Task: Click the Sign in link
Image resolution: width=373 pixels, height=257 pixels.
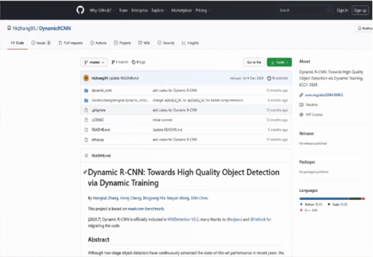Action: 342,10
